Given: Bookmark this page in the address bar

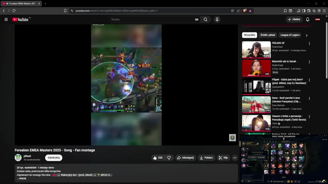Looking at the screenshot, I should (65, 11).
